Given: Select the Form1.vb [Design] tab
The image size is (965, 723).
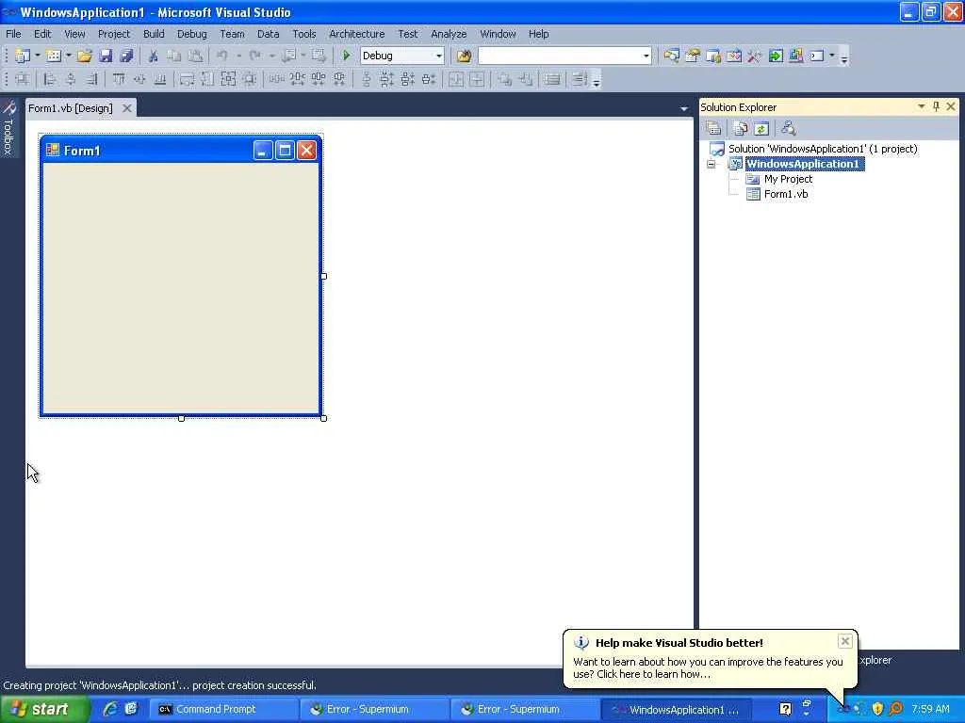Looking at the screenshot, I should click(71, 108).
